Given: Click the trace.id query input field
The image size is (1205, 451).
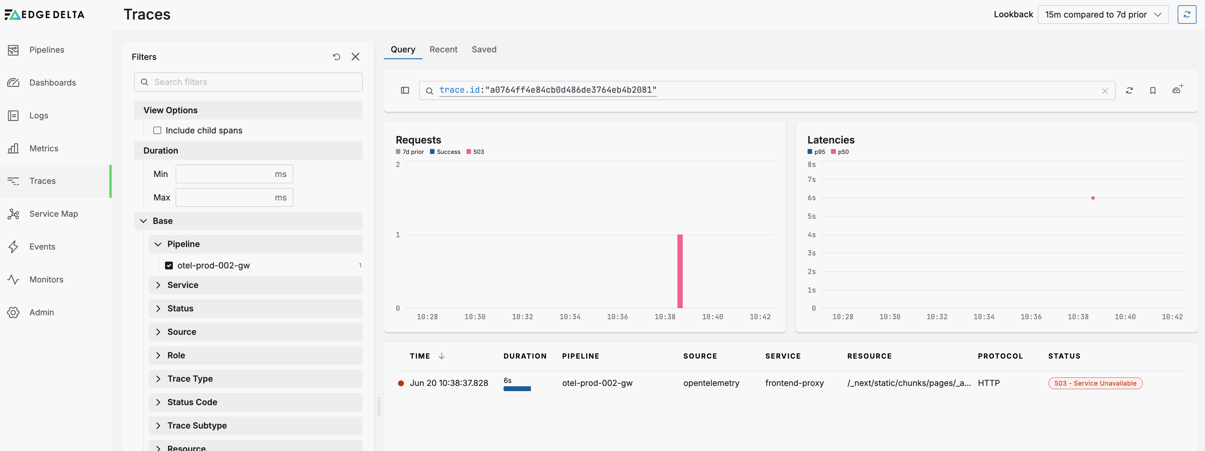Looking at the screenshot, I should (x=767, y=90).
